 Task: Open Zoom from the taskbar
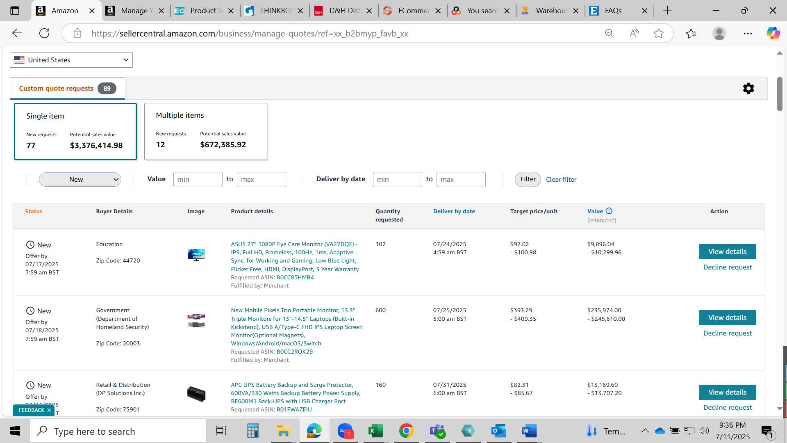345,431
